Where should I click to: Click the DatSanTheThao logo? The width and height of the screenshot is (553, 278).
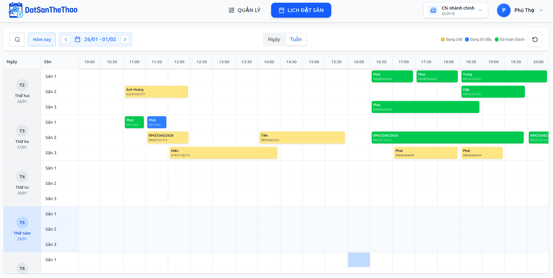[x=43, y=10]
